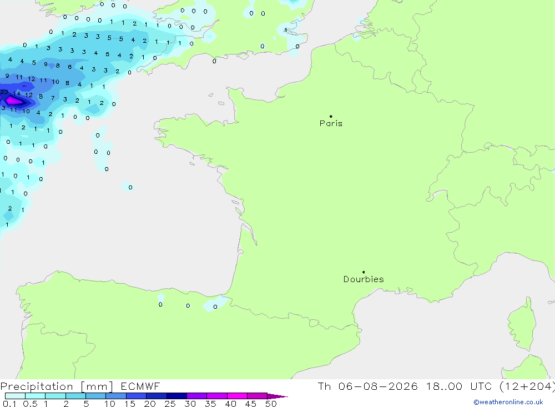Click the forecast date 'Th 06-08-2026'

[x=367, y=386]
